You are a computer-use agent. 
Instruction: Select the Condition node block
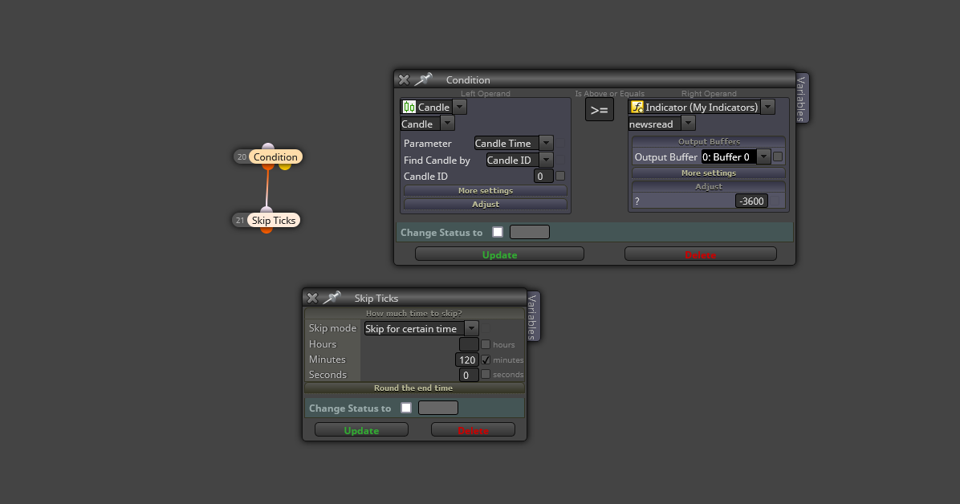click(x=275, y=156)
